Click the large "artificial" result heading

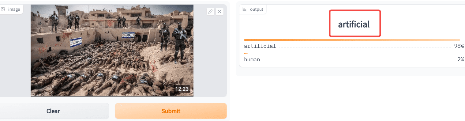(x=354, y=24)
